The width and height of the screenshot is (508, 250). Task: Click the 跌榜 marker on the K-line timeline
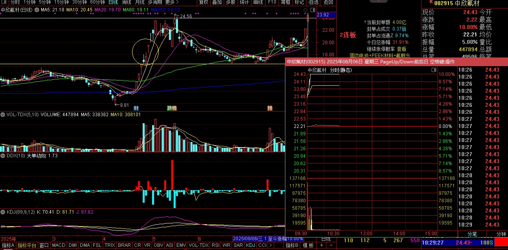click(172, 108)
